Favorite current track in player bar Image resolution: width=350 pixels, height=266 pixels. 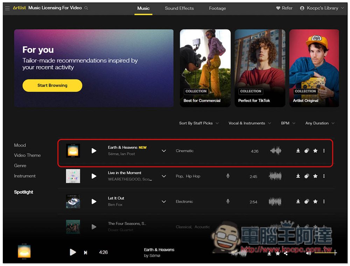pos(278,253)
